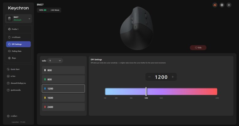Image resolution: width=239 pixels, height=126 pixels.
Task: Decrease DPI with the minus button
Action: [x=150, y=77]
